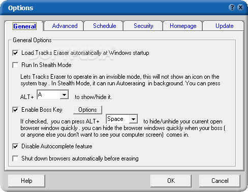The height and width of the screenshot is (192, 248).
Task: Click 'Load Tracks Eraser automatically at Windows startup' text
Action: click(85, 53)
